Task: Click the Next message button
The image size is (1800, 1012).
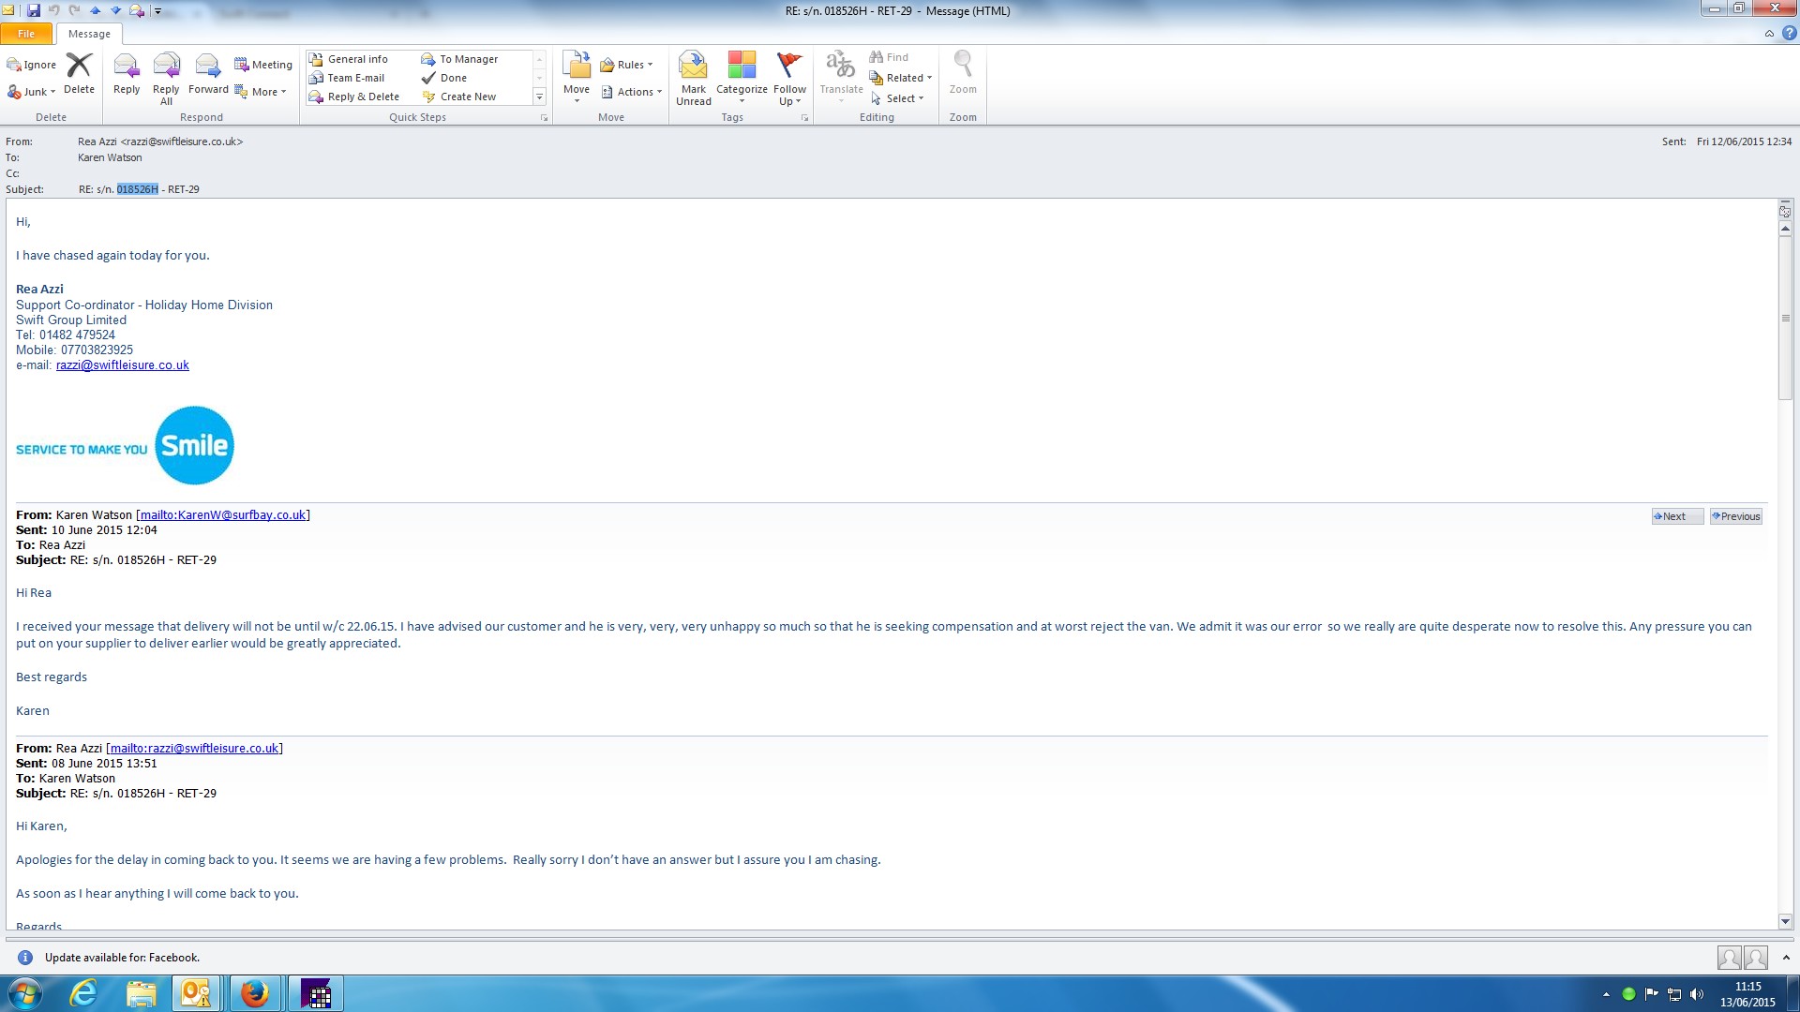Action: (x=1676, y=516)
